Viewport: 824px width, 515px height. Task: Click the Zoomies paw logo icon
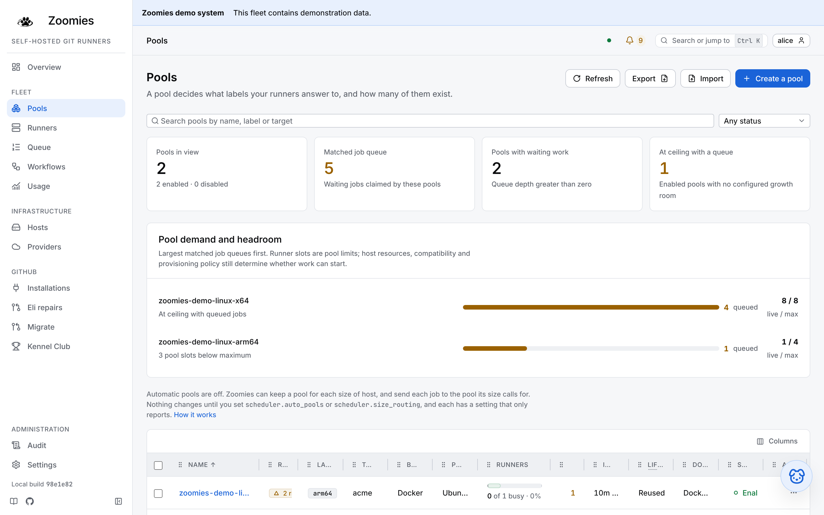point(25,21)
